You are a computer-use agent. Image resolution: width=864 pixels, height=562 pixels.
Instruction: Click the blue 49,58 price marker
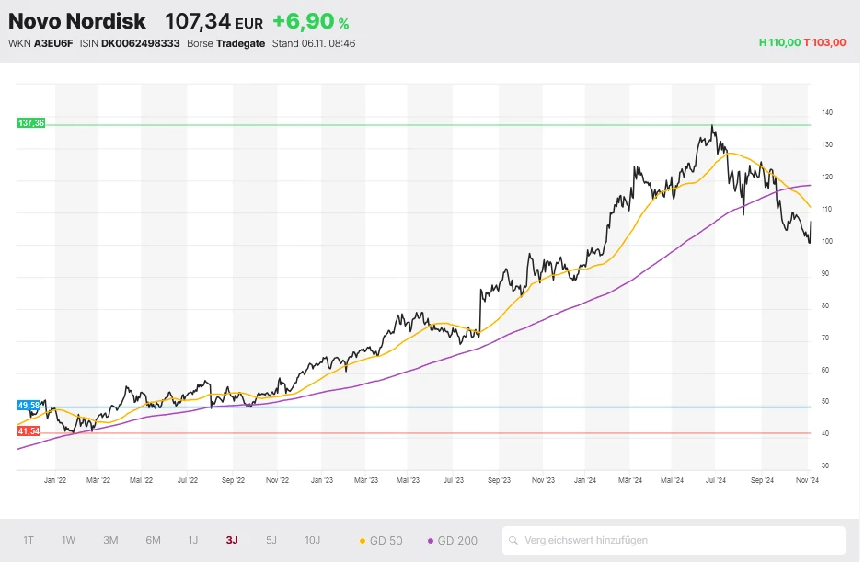coord(29,406)
